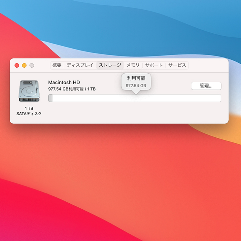Close the About This Mac window
This screenshot has width=241, height=241.
17,65
